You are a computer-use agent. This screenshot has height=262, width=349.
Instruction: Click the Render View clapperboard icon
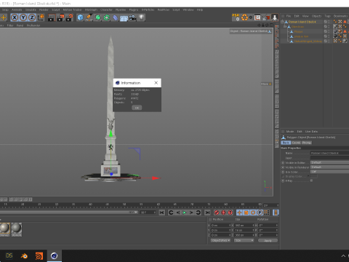point(51,17)
